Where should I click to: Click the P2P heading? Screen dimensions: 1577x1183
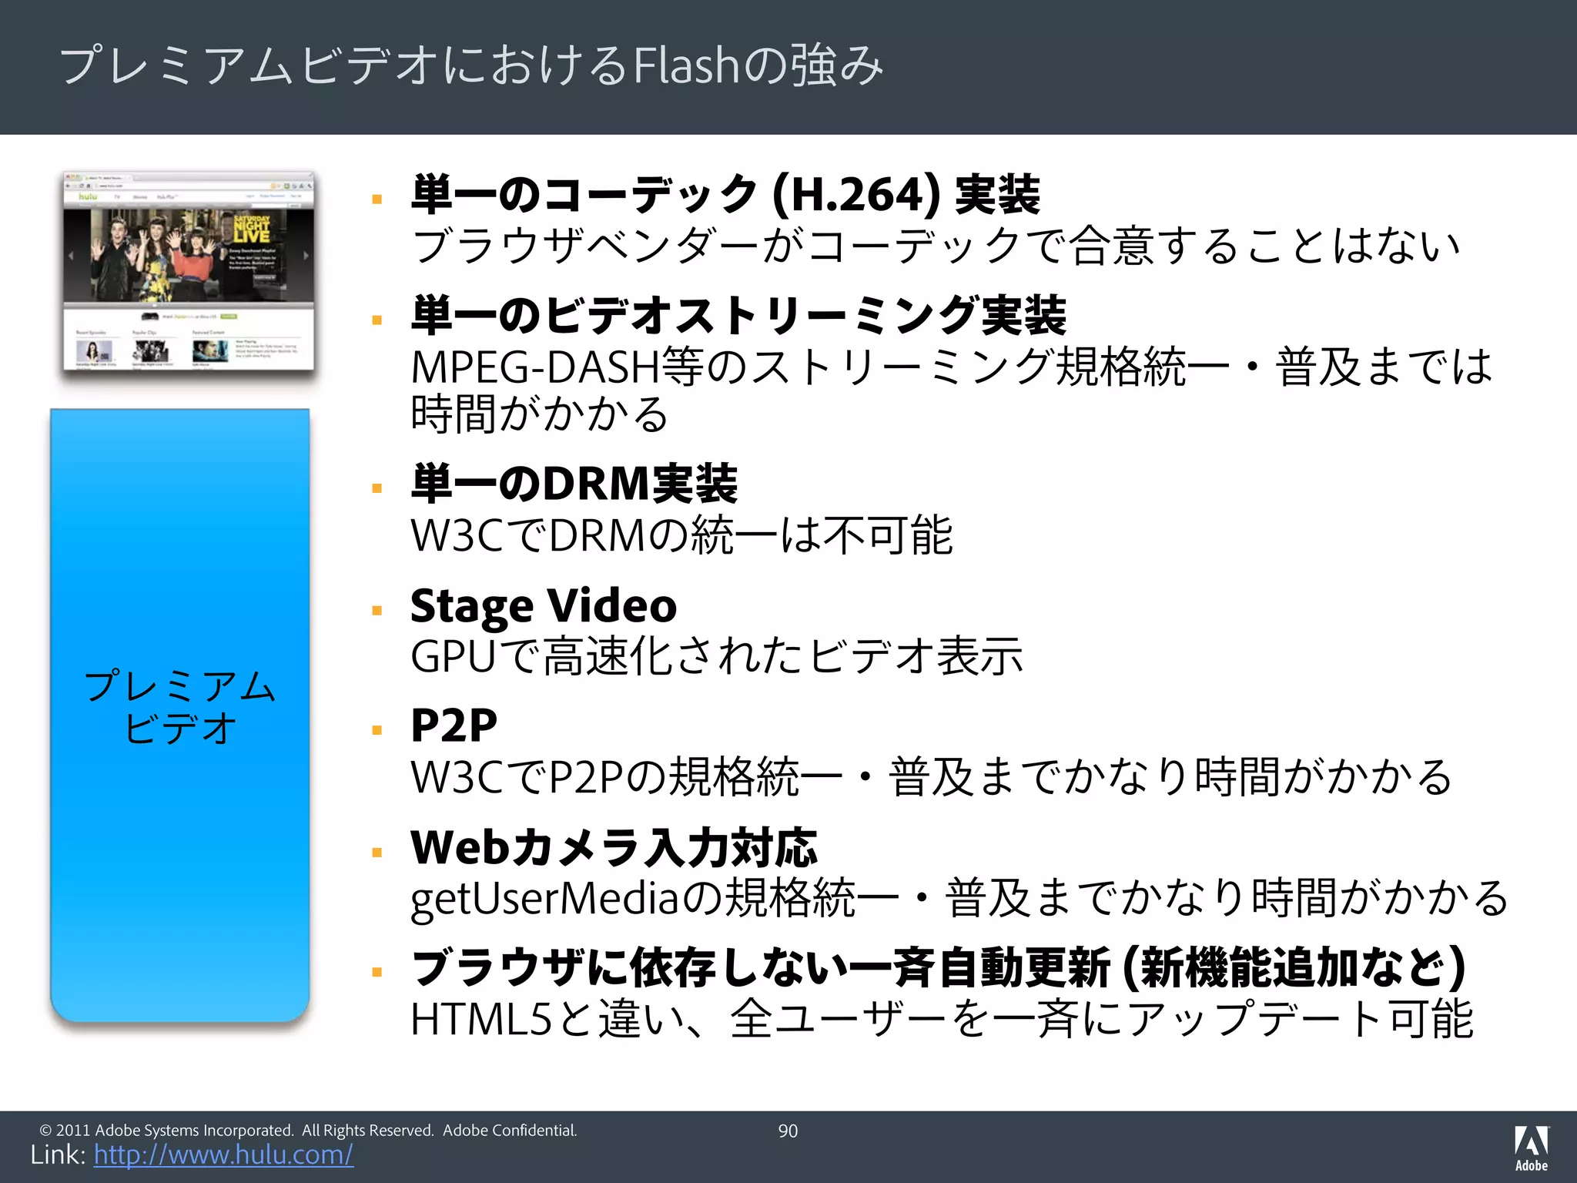click(x=454, y=726)
